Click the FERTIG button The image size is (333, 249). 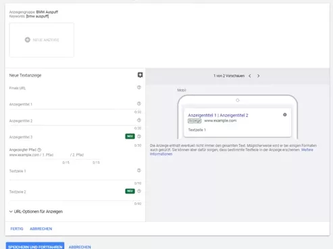point(17,229)
